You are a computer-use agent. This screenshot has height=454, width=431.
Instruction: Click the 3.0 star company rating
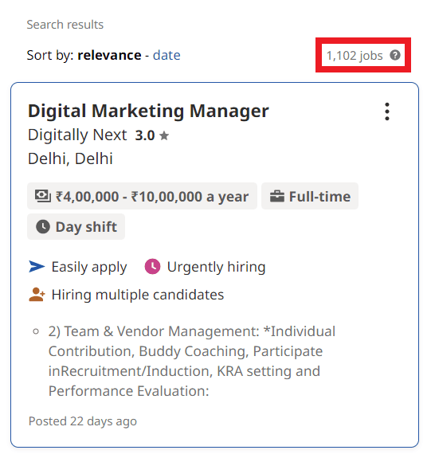pyautogui.click(x=152, y=135)
